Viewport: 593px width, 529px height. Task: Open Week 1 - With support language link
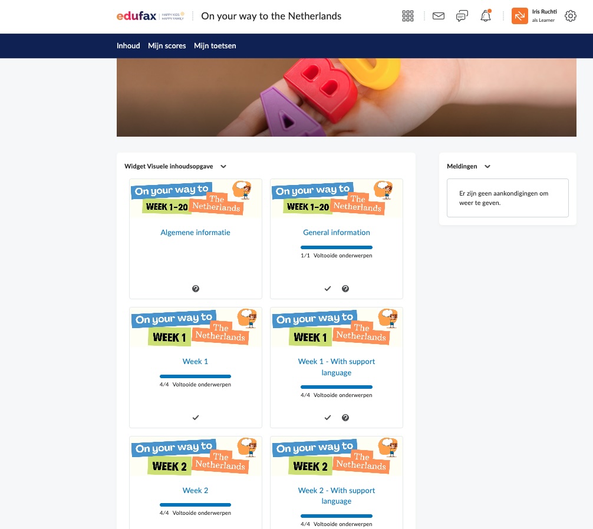pyautogui.click(x=336, y=367)
